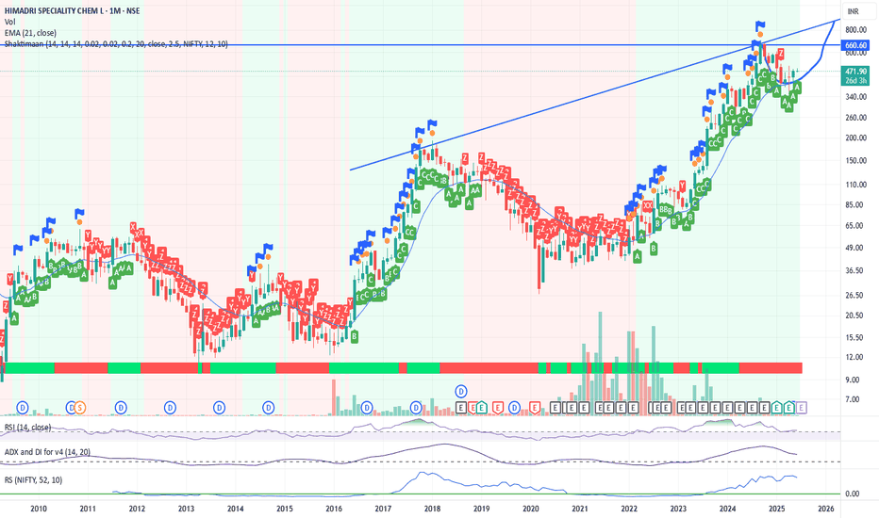Click the 200.00 price axis label
Viewport: 879px width, 518px height.
(856, 138)
